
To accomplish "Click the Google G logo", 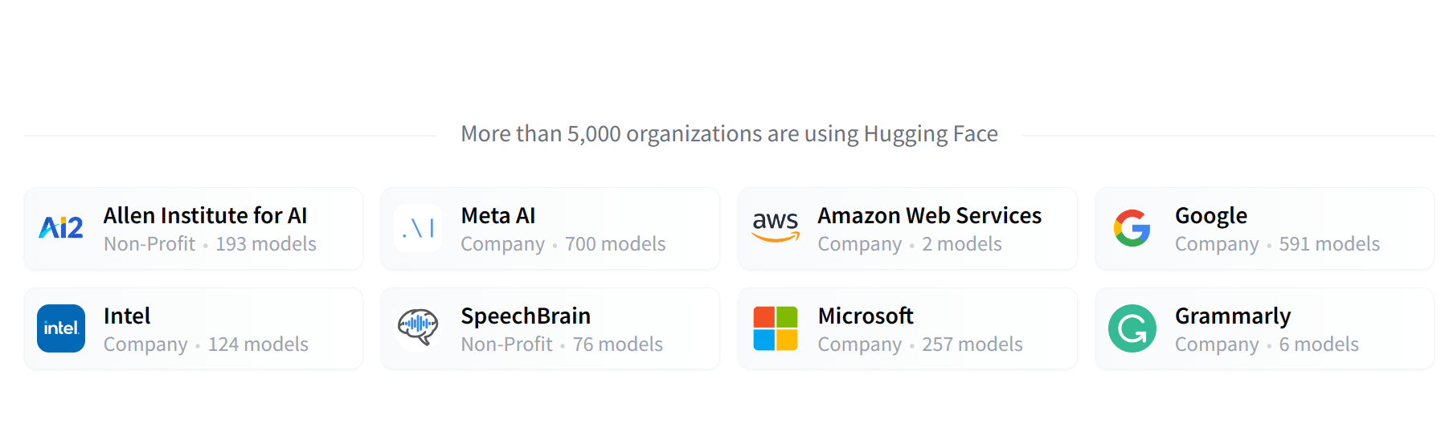I will point(1132,229).
